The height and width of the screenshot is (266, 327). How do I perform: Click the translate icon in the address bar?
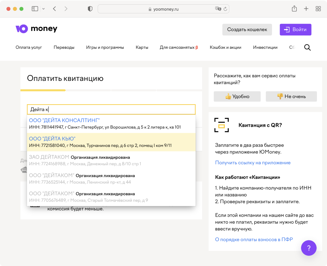pos(218,9)
